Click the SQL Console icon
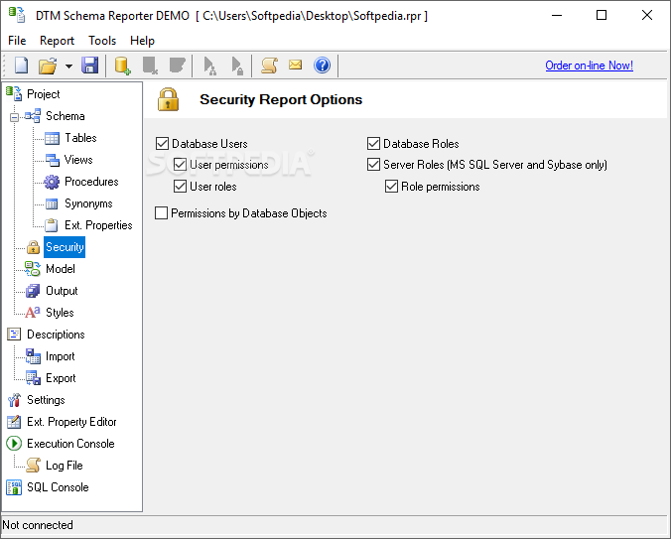Viewport: 671px width, 539px height. (14, 487)
